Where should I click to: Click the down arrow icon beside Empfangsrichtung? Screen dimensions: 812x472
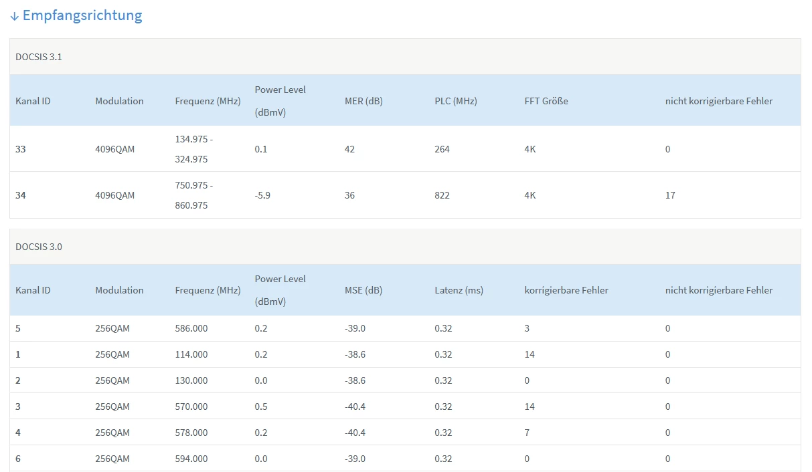(14, 16)
